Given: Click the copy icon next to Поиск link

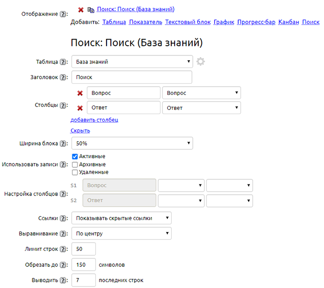Looking at the screenshot, I should click(x=91, y=10).
